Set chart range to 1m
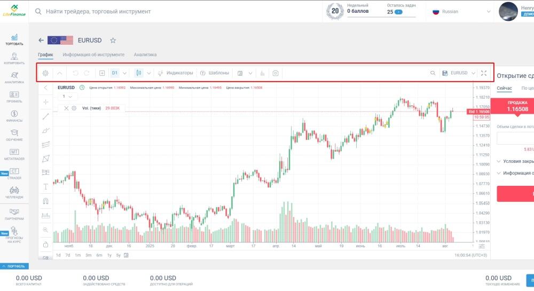 (x=77, y=255)
